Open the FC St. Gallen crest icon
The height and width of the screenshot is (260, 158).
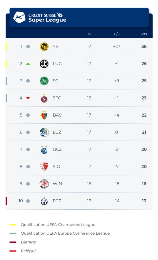(44, 81)
